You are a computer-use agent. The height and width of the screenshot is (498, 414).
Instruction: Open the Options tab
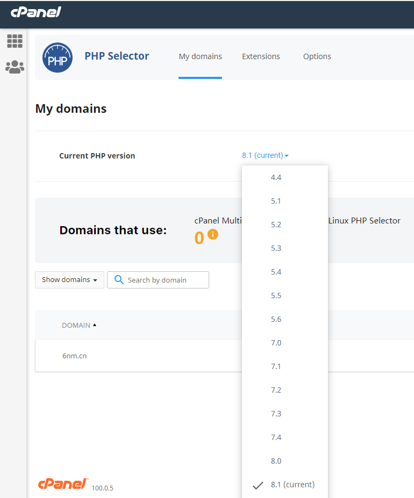coord(317,56)
